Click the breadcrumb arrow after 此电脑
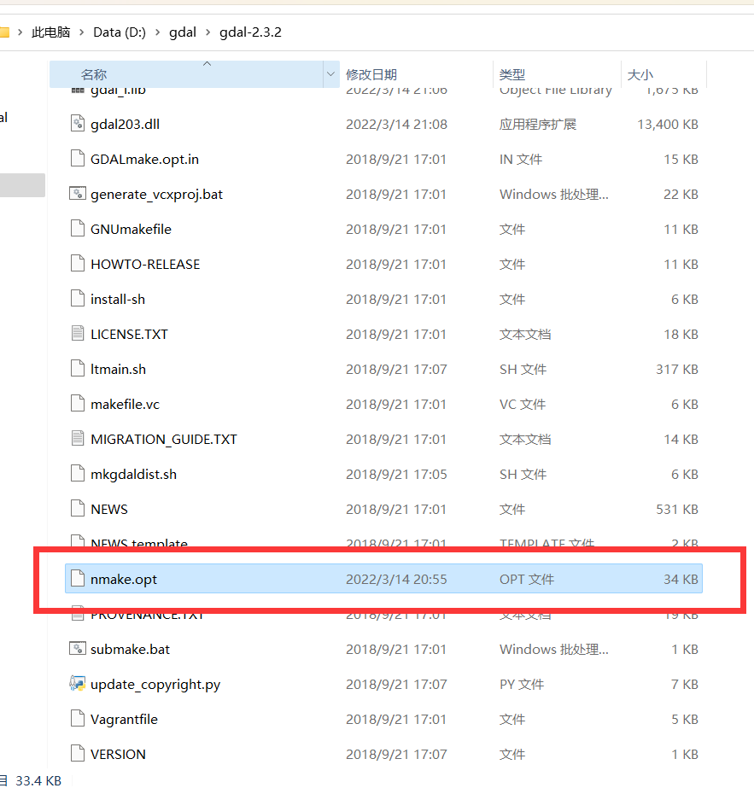754x788 pixels. tap(82, 32)
